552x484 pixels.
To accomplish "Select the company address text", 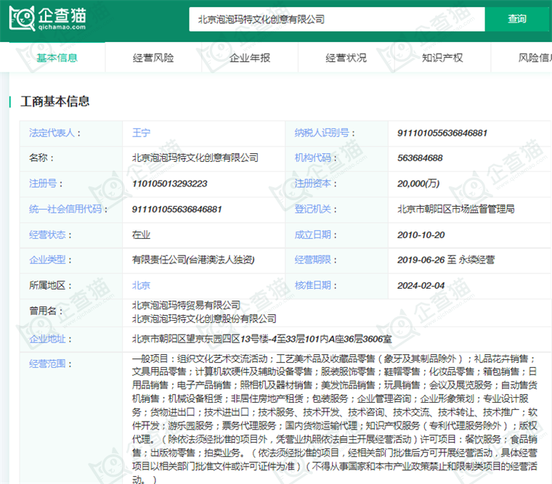I will 262,339.
